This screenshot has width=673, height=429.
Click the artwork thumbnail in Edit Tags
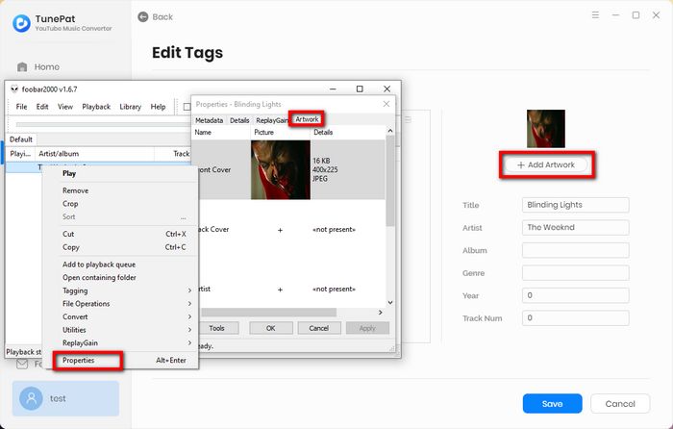tap(546, 128)
